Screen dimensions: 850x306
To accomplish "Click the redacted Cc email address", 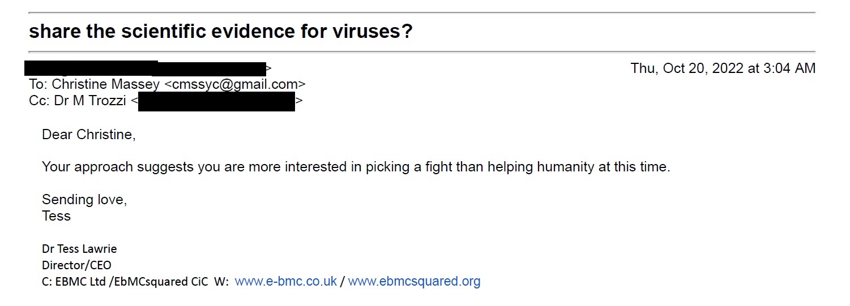I will click(216, 102).
